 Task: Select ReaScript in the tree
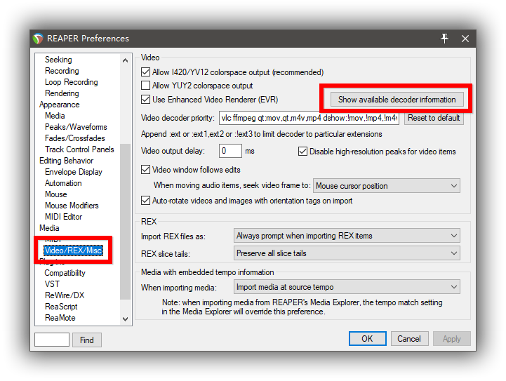[61, 307]
